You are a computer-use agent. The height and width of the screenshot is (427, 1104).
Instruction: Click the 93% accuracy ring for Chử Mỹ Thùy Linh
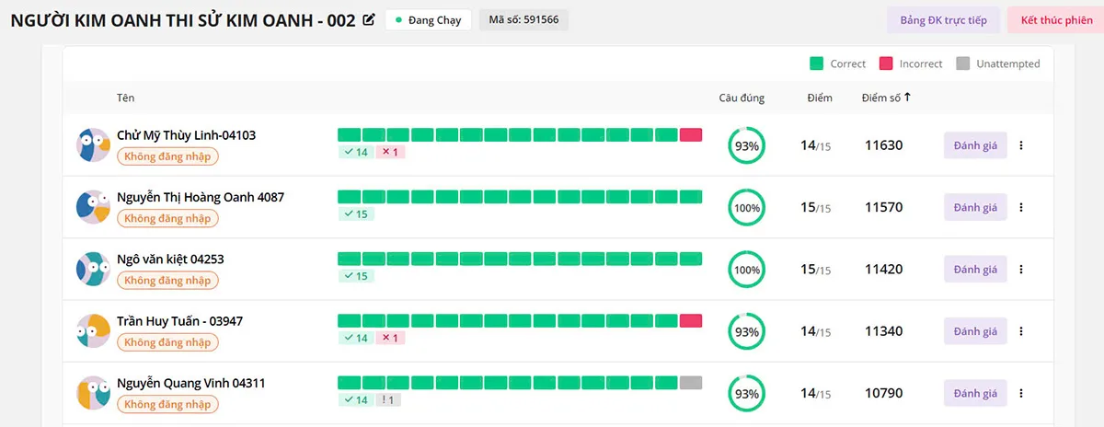(x=746, y=145)
